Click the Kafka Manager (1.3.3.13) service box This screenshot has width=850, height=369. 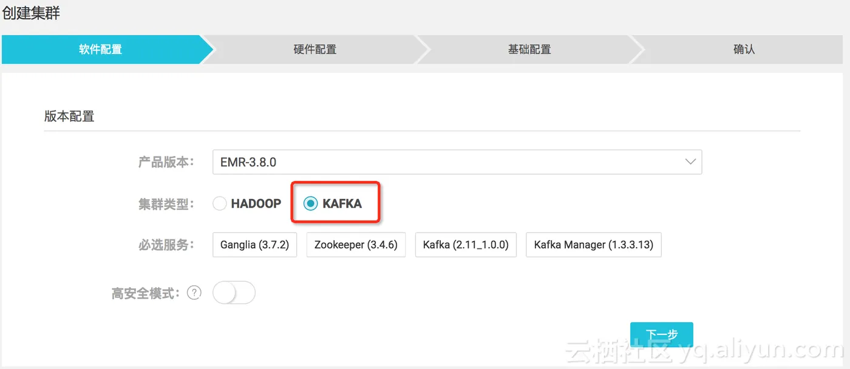point(594,245)
